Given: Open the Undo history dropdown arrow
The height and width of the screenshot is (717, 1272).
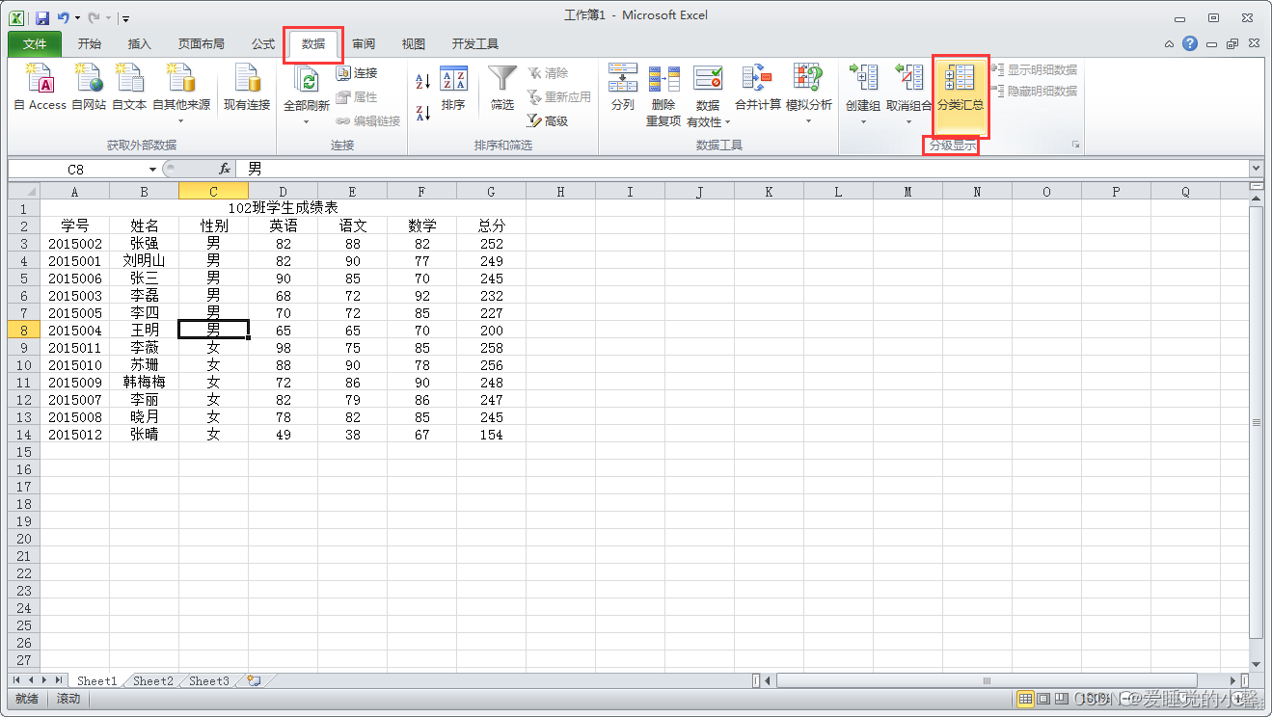Looking at the screenshot, I should click(x=76, y=18).
